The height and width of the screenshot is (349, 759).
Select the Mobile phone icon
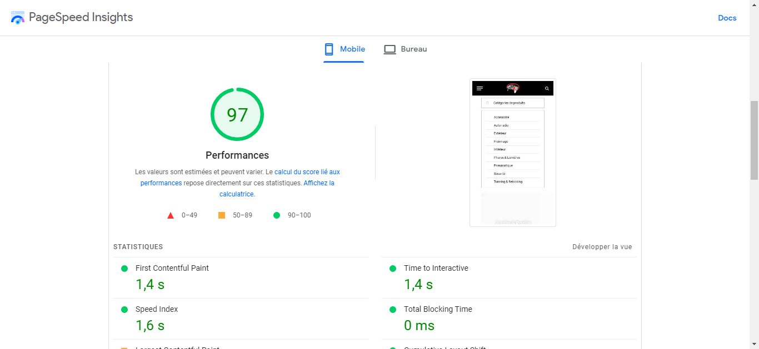coord(329,49)
